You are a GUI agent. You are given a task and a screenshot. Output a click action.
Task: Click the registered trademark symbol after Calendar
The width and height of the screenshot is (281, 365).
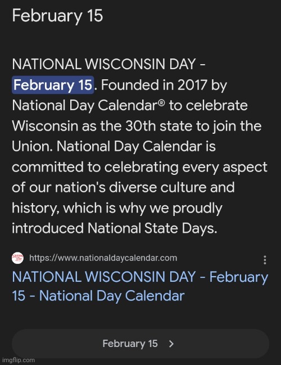[x=162, y=102]
